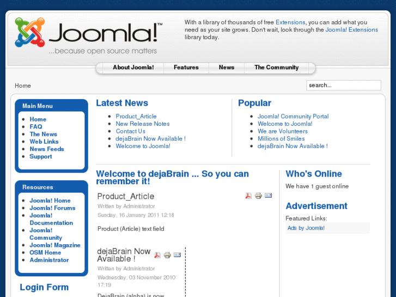Image resolution: width=396 pixels, height=297 pixels.
Task: Click the Home breadcrumb text
Action: pyautogui.click(x=23, y=86)
